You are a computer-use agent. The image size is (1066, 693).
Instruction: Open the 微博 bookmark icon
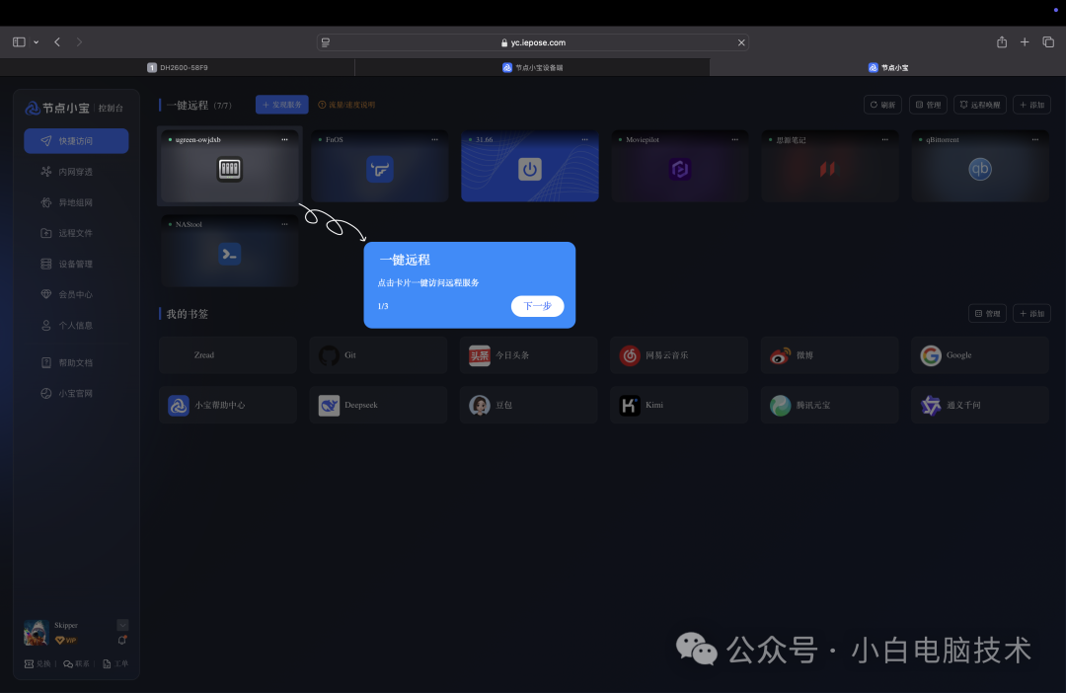780,355
